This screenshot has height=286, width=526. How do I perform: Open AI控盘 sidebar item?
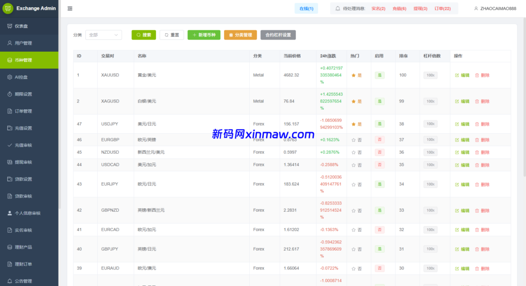tap(29, 77)
